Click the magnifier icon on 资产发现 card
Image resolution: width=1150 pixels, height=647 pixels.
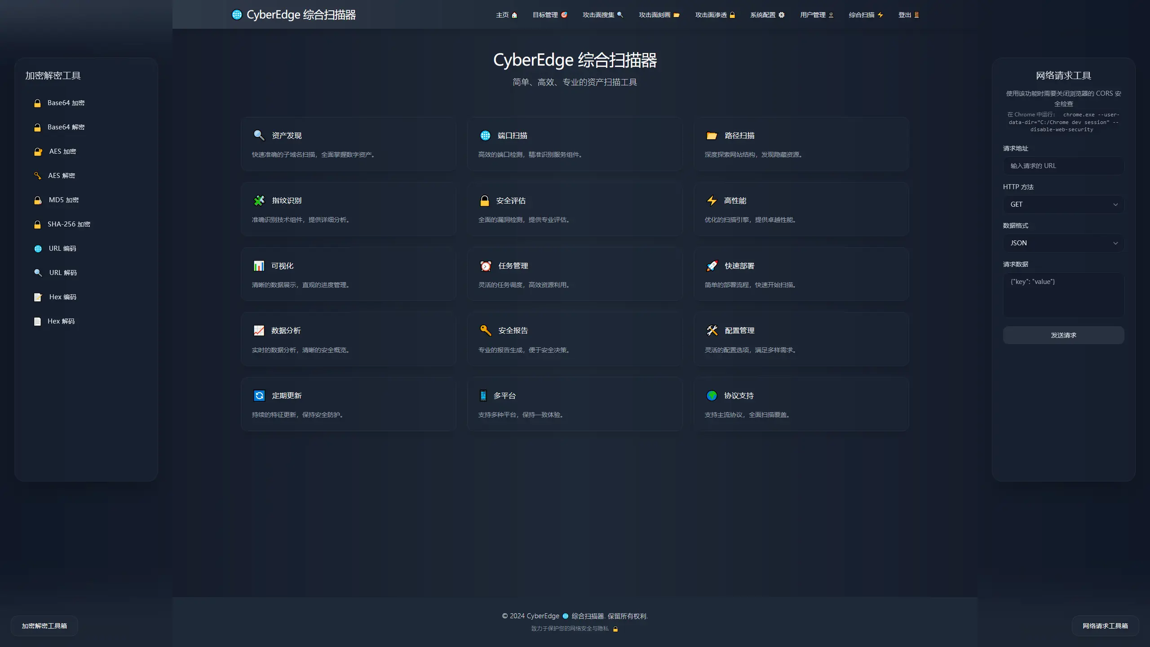(259, 135)
